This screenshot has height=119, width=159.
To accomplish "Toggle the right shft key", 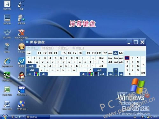I will pyautogui.click(x=100, y=70).
